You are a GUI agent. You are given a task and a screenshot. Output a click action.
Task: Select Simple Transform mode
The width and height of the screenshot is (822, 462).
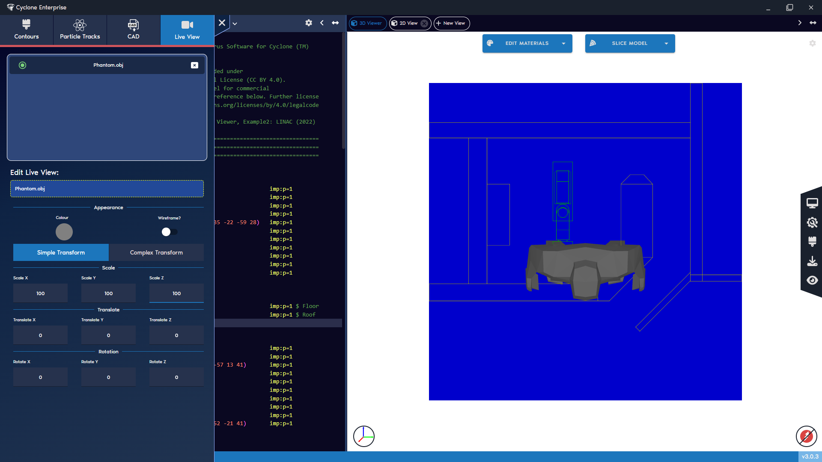point(60,252)
